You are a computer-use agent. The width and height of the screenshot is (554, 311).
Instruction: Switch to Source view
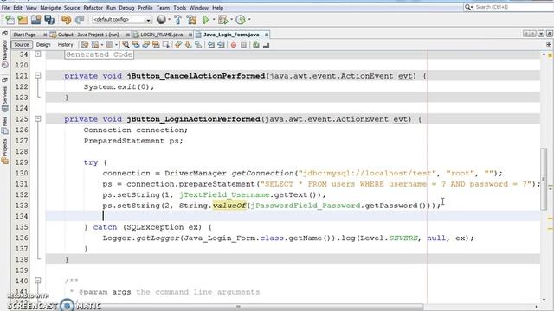[22, 45]
